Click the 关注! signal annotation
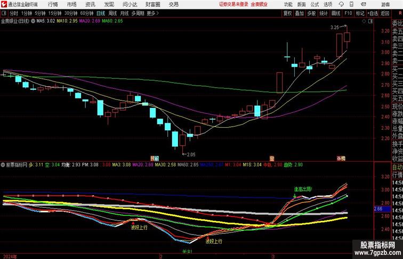This screenshot has width=403, height=259. (187, 252)
